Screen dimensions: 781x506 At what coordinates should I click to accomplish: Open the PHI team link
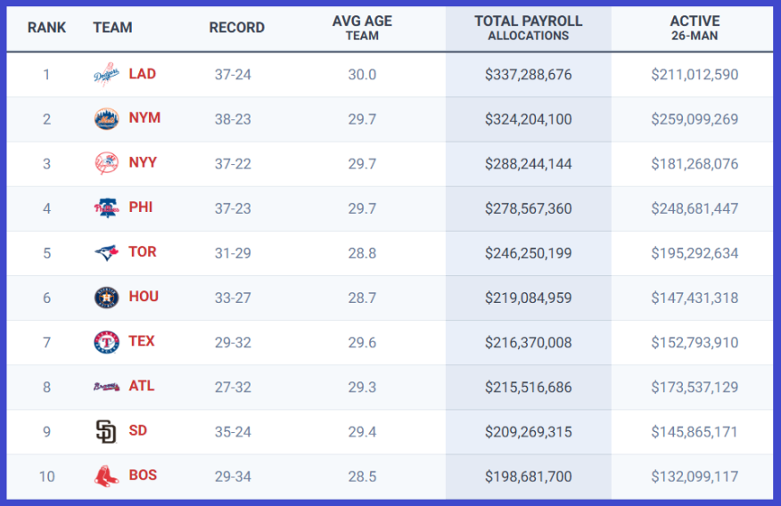[x=141, y=208]
